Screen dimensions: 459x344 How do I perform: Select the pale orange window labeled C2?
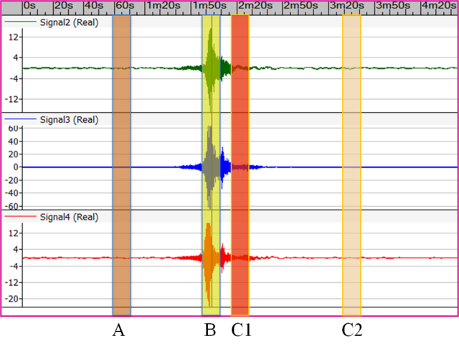[x=351, y=165]
